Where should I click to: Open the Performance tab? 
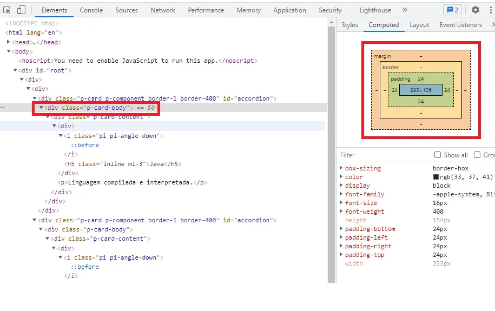(206, 10)
